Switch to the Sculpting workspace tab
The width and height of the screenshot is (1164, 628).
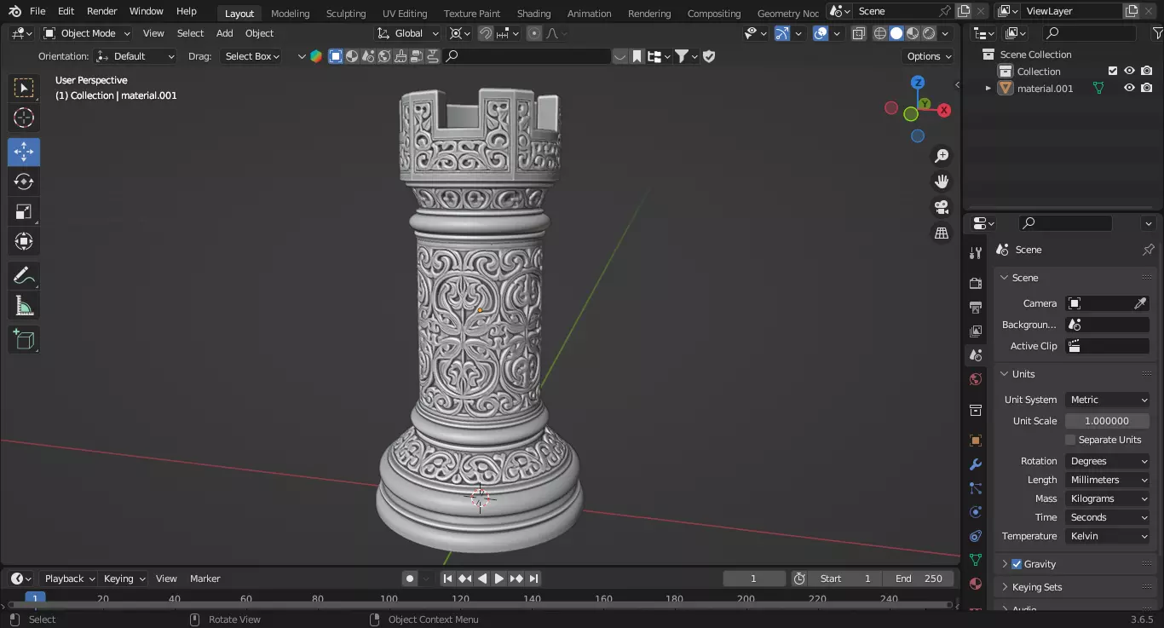tap(346, 13)
